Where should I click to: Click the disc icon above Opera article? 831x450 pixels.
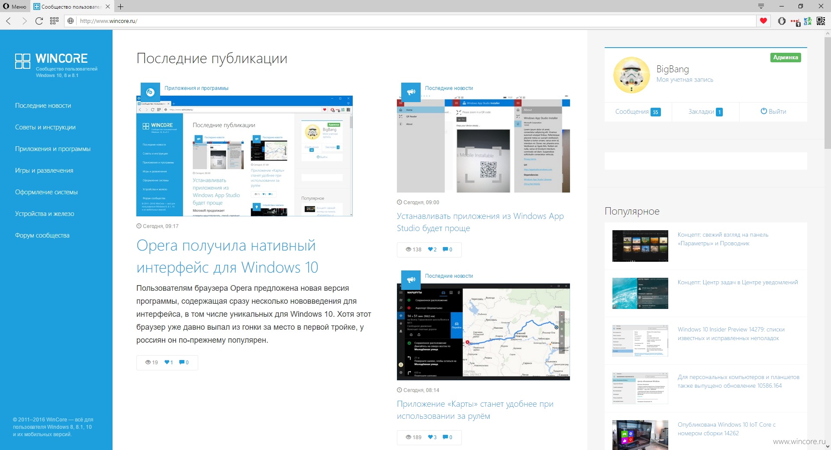(x=150, y=92)
